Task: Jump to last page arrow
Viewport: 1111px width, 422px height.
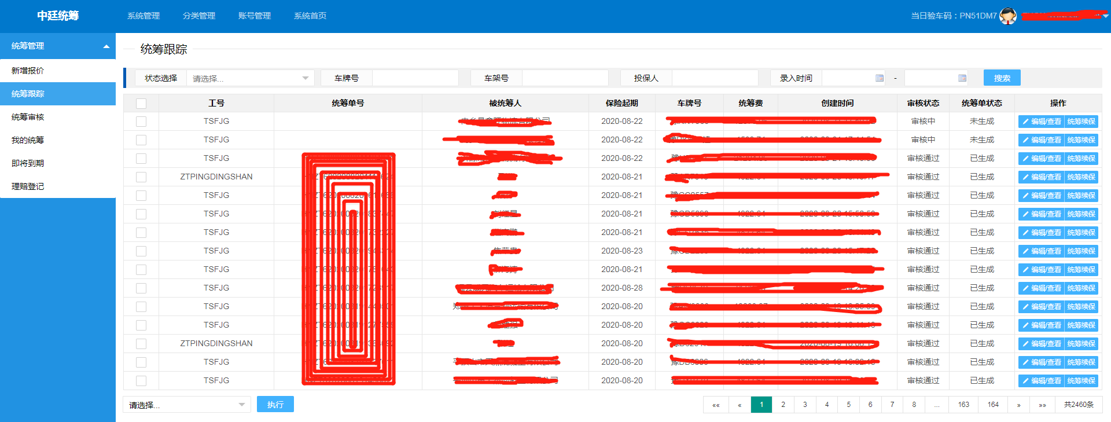Action: (1042, 405)
